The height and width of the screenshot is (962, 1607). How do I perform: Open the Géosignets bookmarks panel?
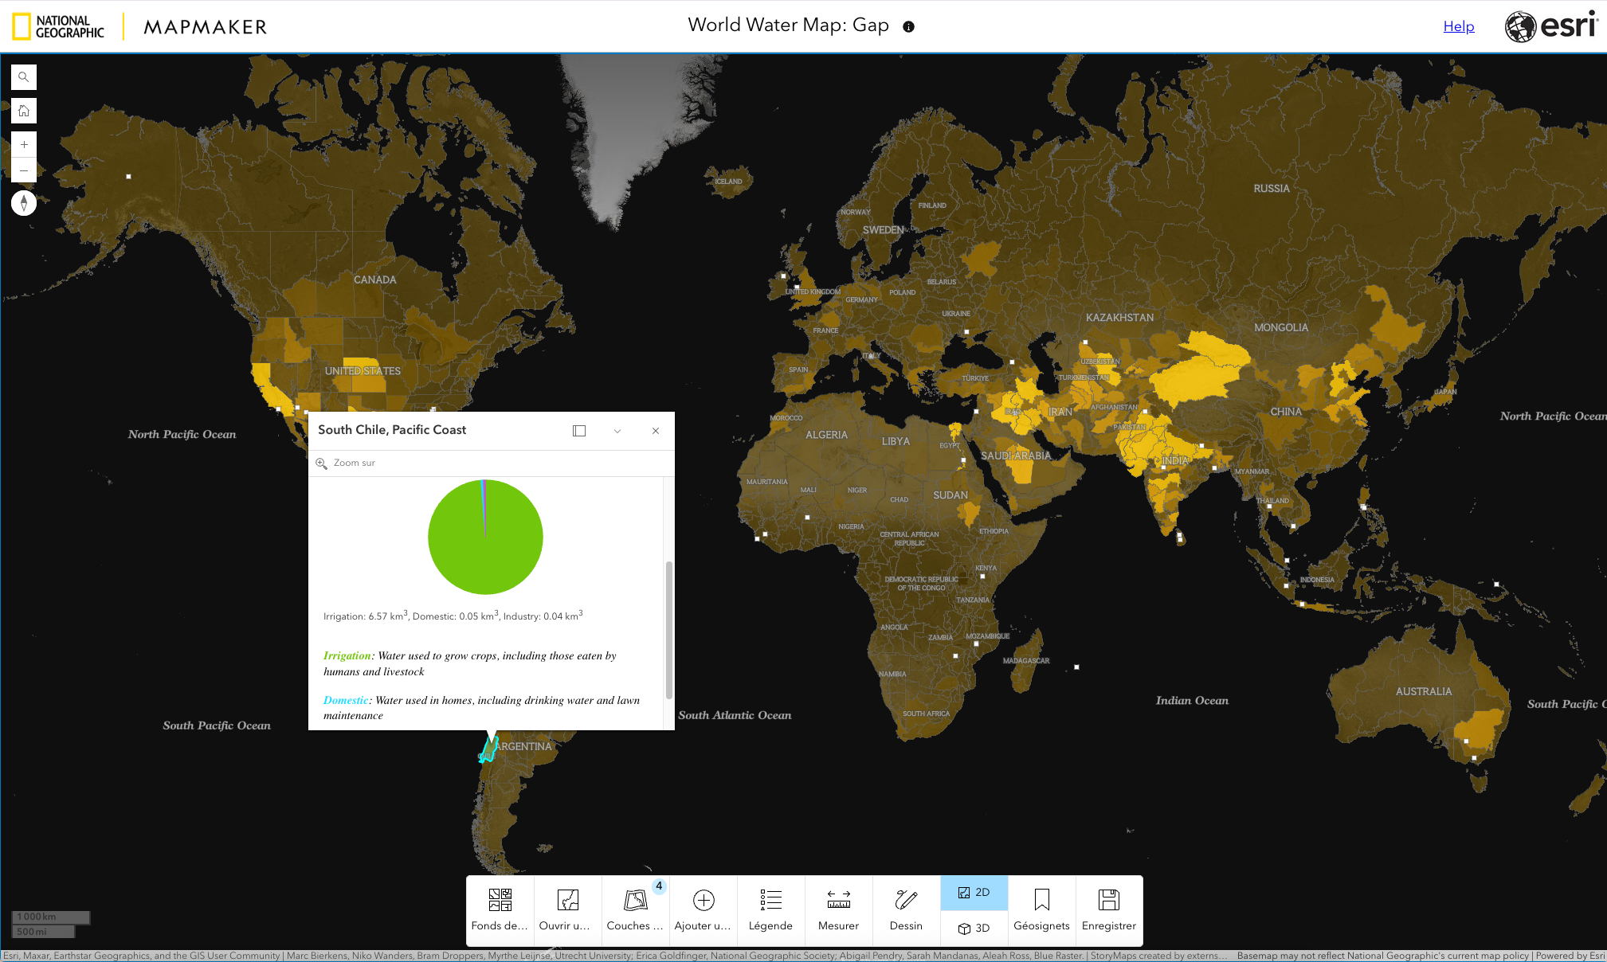tap(1041, 909)
